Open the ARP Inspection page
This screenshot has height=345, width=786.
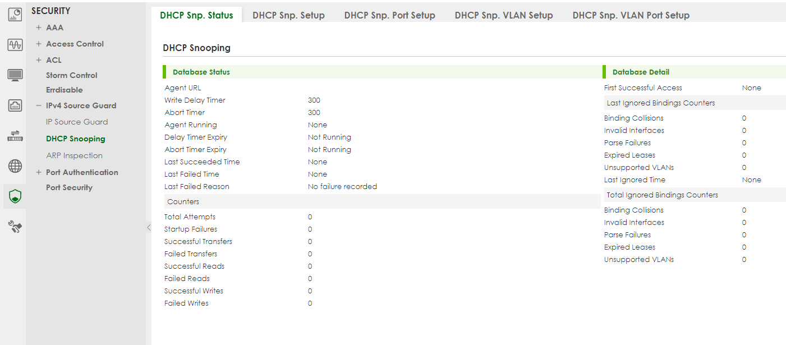74,155
